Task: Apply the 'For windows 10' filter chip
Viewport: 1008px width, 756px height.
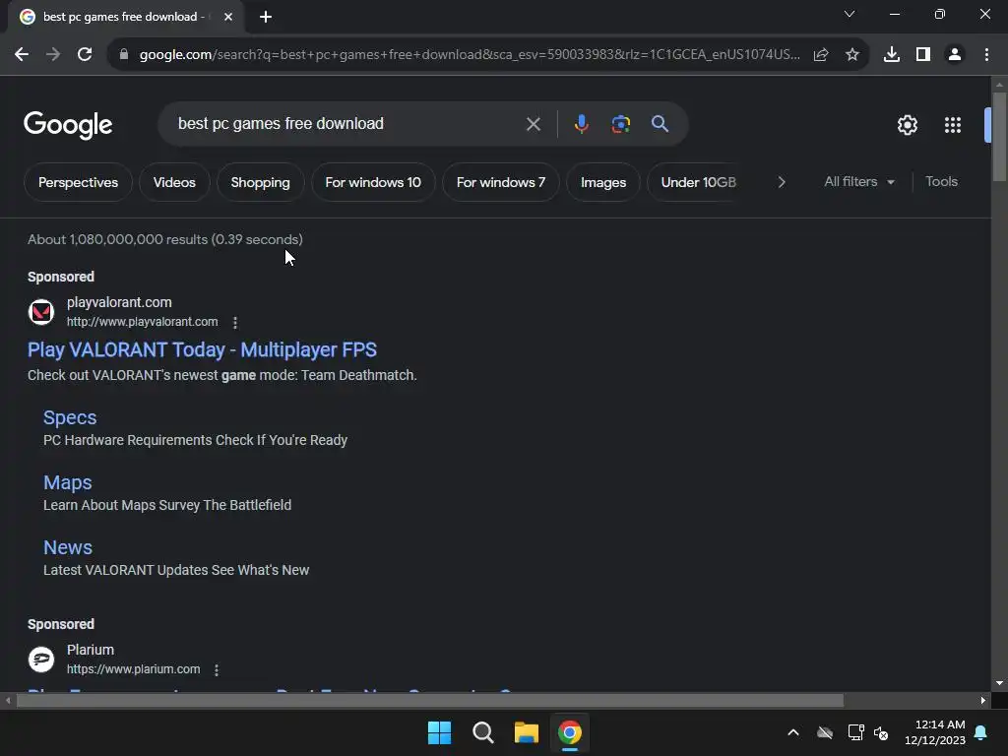Action: [373, 182]
